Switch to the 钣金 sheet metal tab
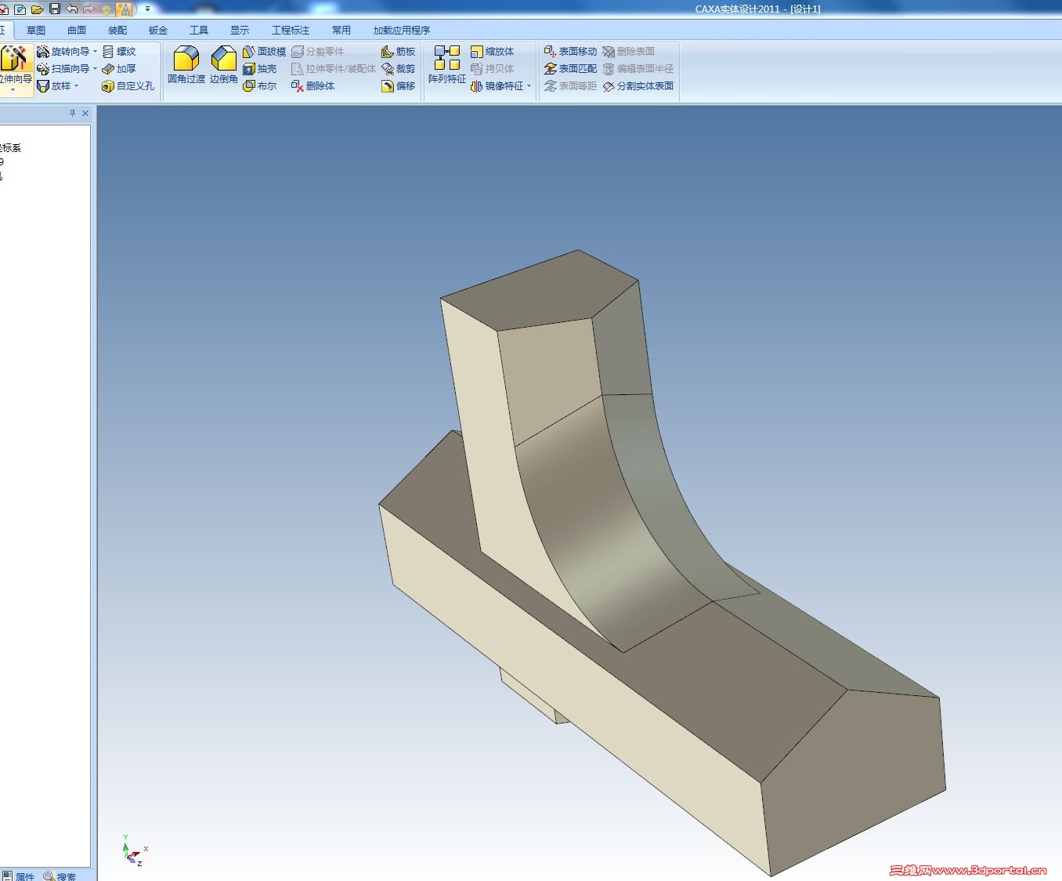Viewport: 1062px width, 881px height. tap(158, 31)
